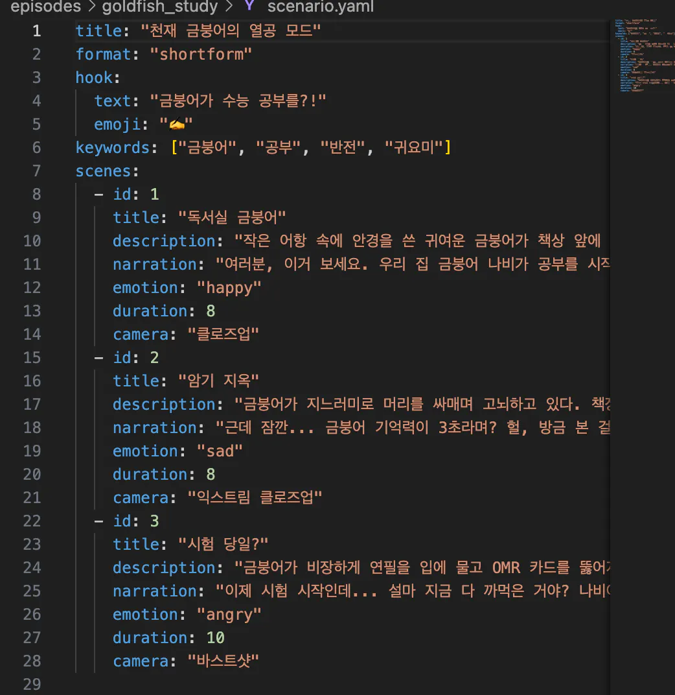
Task: Place cursor in the "shortform" format value
Action: tap(201, 54)
